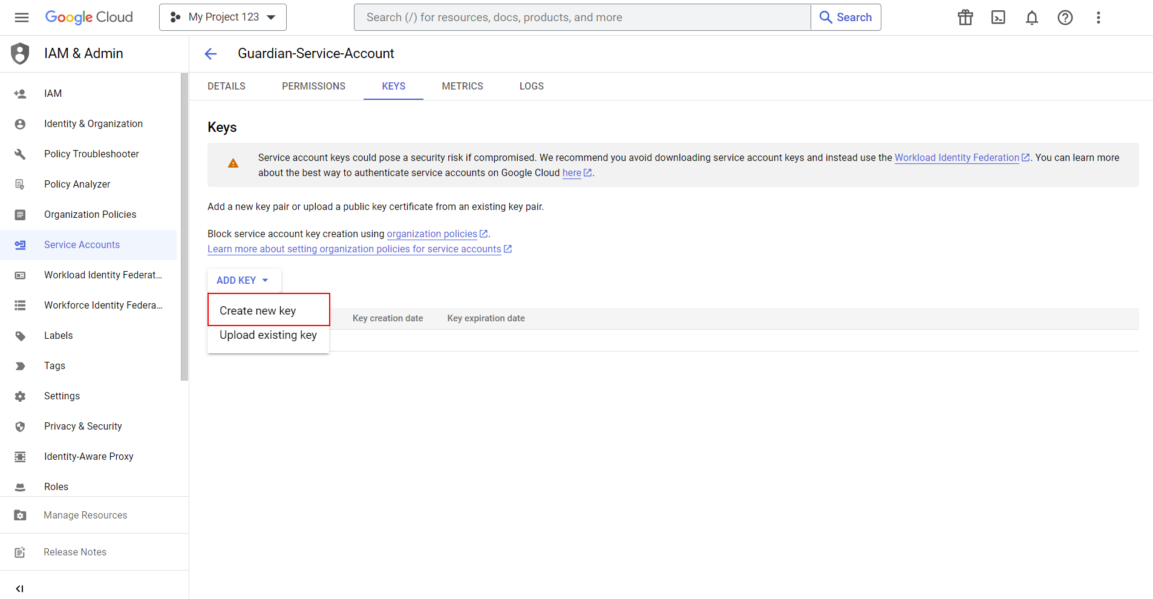Viewport: 1153px width, 599px height.
Task: Open Labels in the sidebar
Action: click(88, 336)
